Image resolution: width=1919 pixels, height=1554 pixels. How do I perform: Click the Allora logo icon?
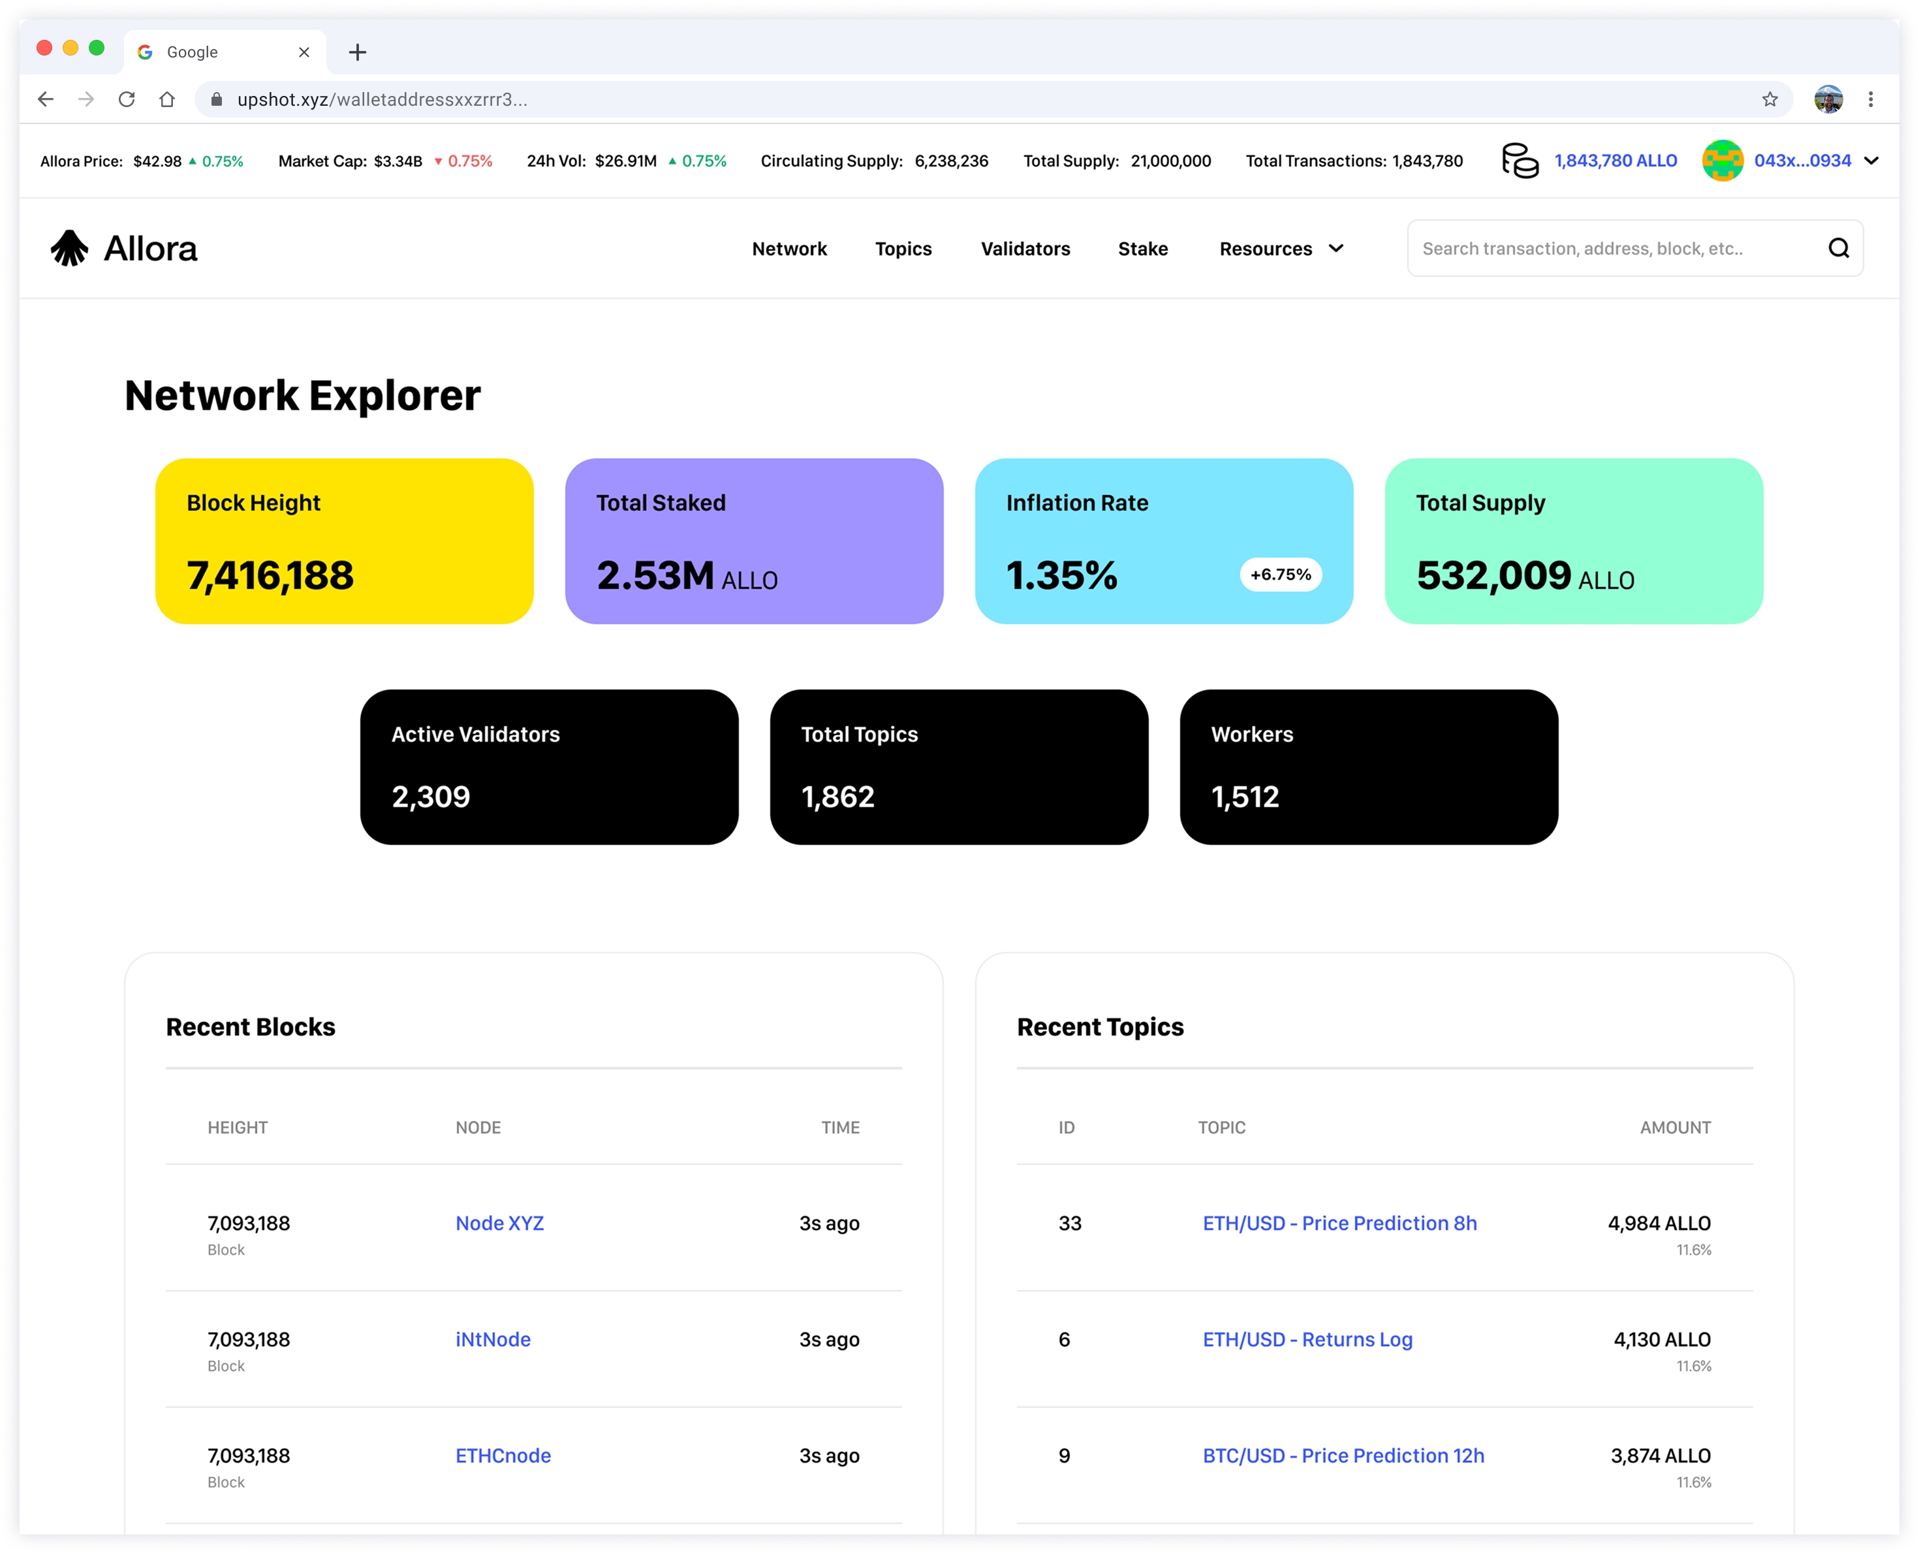[x=69, y=248]
